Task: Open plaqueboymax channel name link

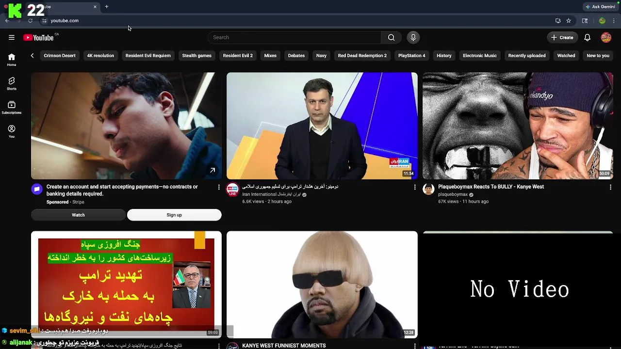Action: point(453,194)
